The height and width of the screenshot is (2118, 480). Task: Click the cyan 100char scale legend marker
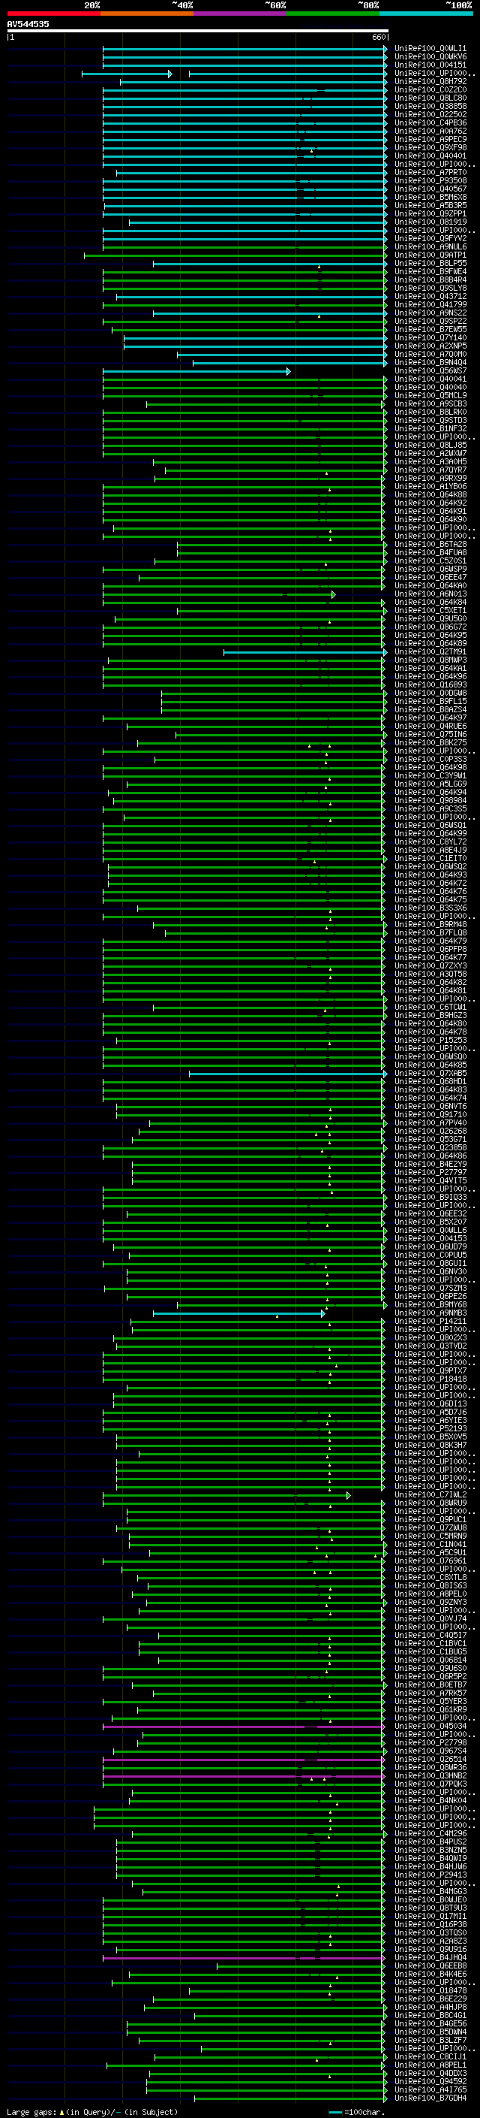pos(334,2112)
